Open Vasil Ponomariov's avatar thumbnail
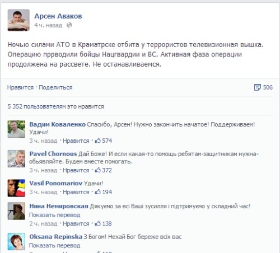Viewport: 280px width, 253px height. click(16, 188)
